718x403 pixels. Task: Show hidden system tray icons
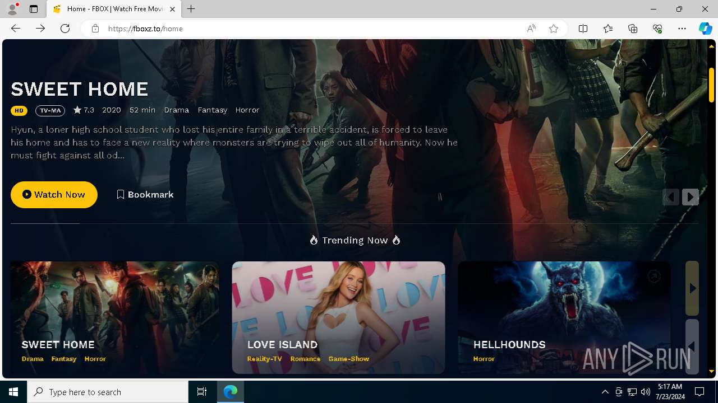(605, 392)
